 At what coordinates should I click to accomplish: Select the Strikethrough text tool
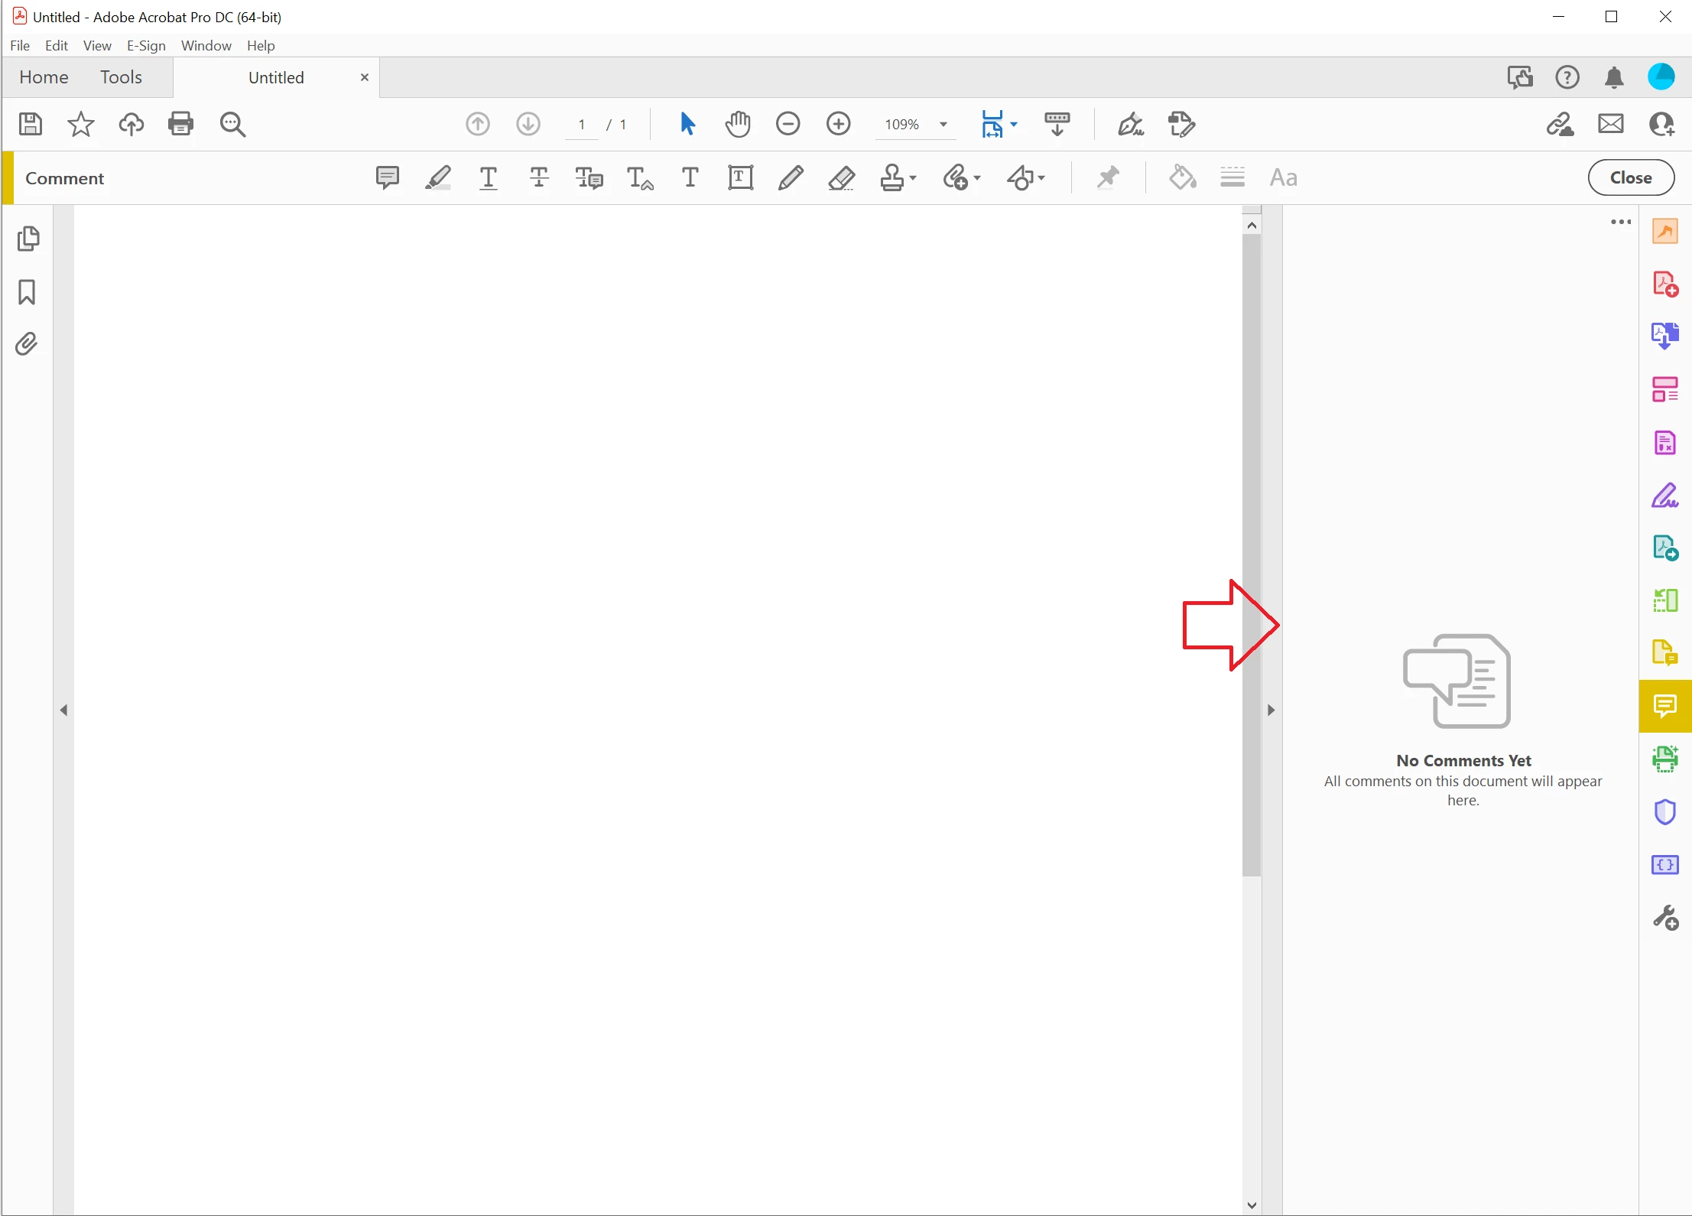click(539, 177)
